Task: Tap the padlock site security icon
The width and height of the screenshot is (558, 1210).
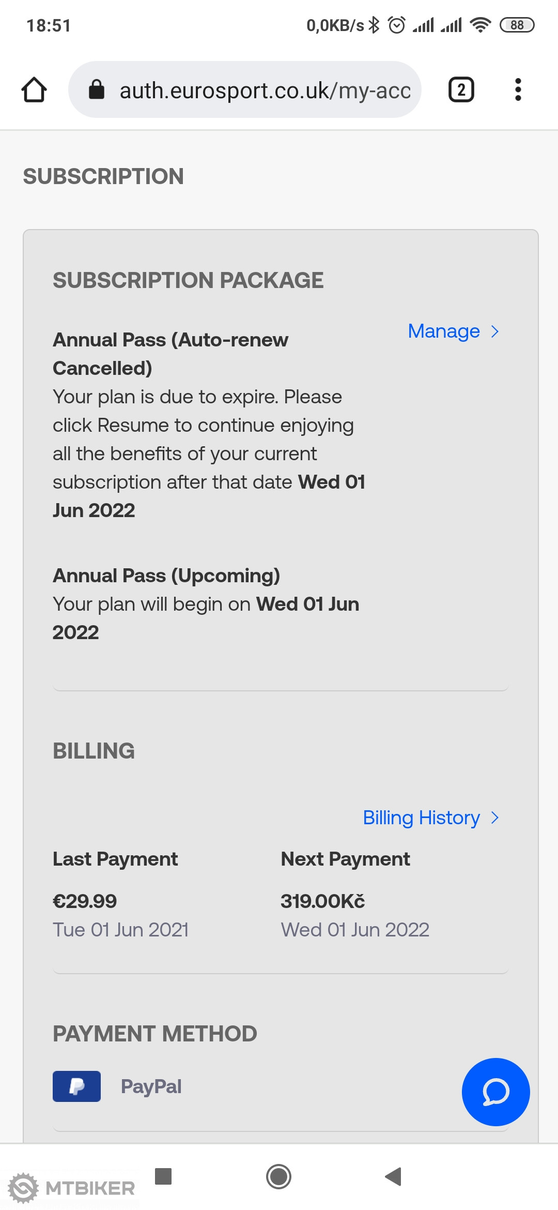Action: (97, 89)
